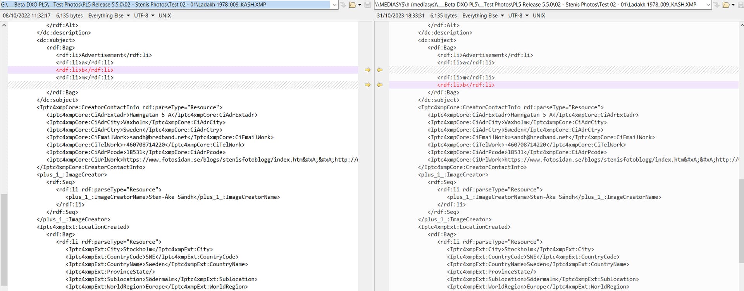Click left pane UNIX line ending label
Image resolution: width=744 pixels, height=291 pixels.
(x=165, y=15)
